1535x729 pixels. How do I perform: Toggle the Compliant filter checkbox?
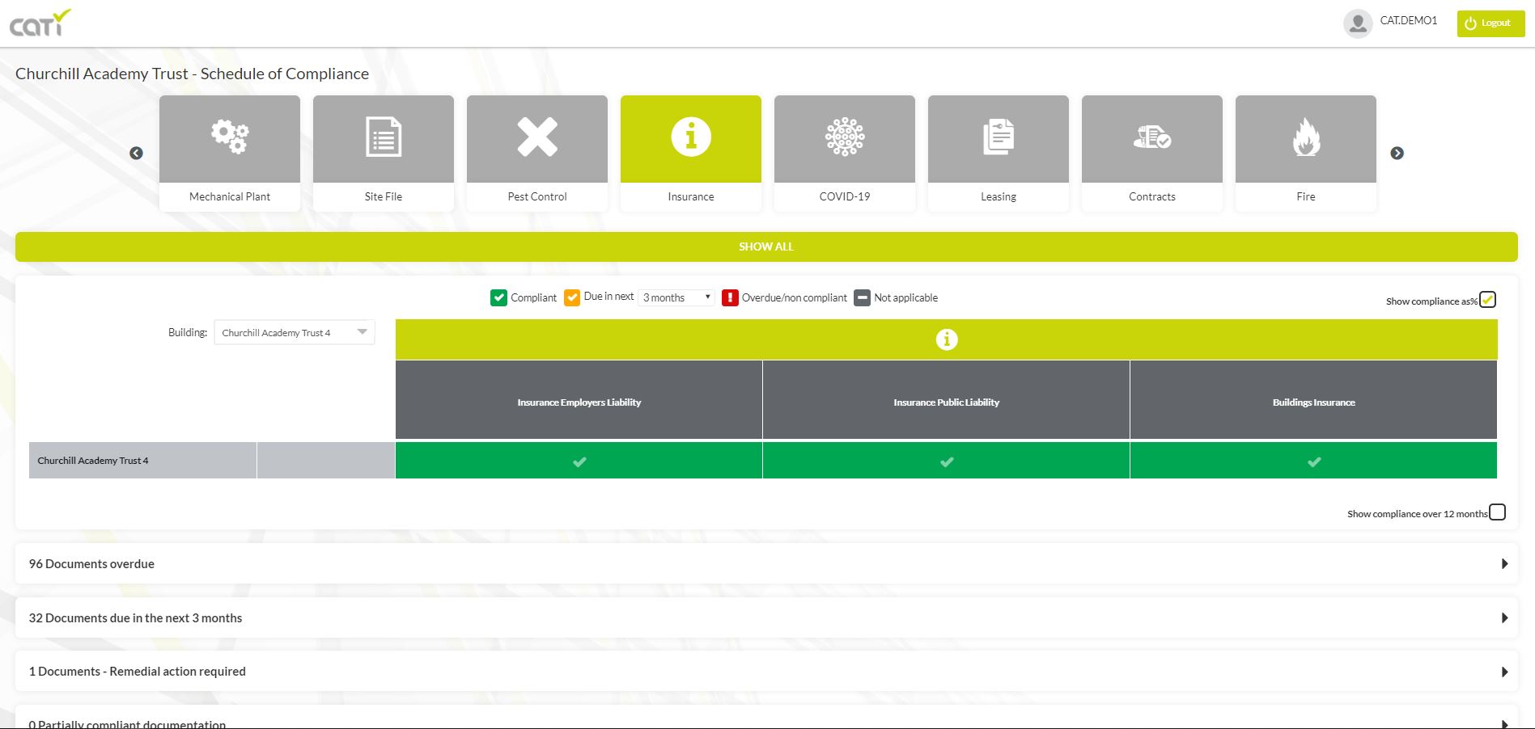click(498, 297)
